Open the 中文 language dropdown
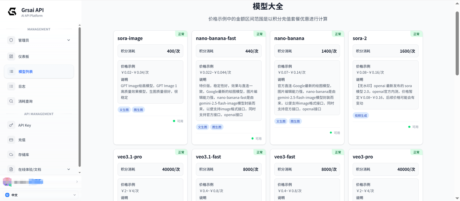The image size is (460, 201). [41, 195]
